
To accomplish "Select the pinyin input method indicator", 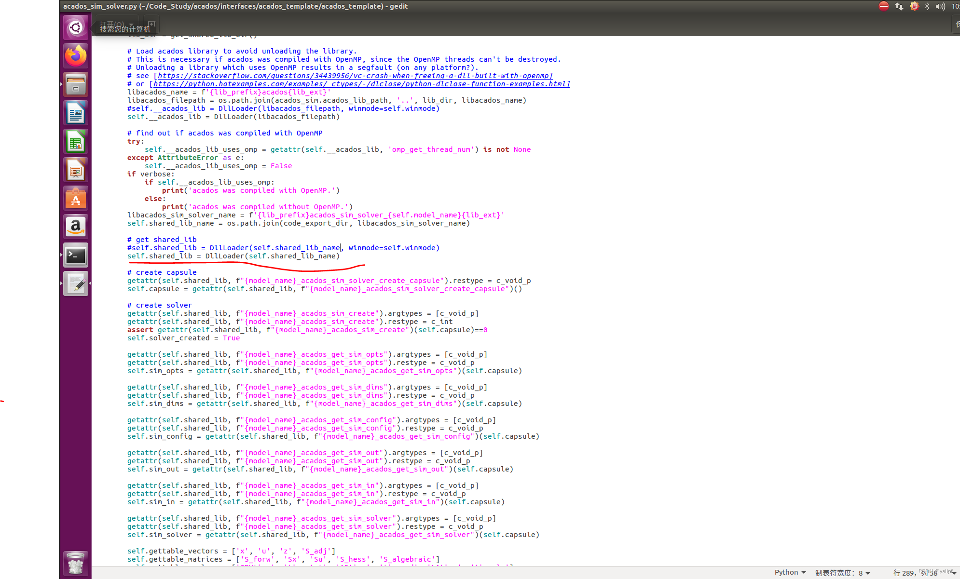I will point(914,6).
